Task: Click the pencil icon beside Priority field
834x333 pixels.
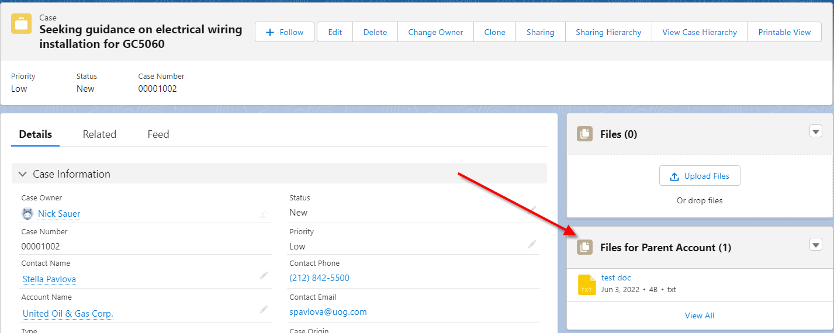Action: click(x=532, y=244)
